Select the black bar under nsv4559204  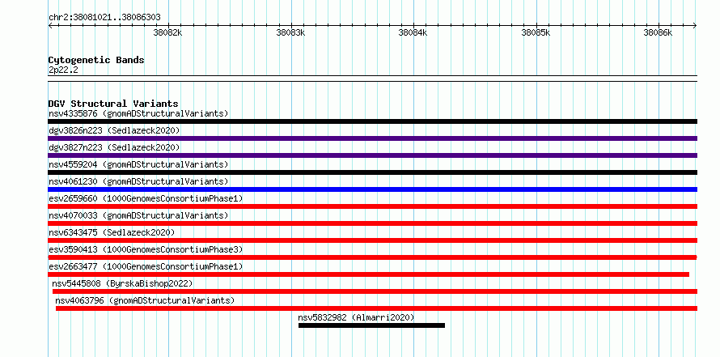(372, 172)
